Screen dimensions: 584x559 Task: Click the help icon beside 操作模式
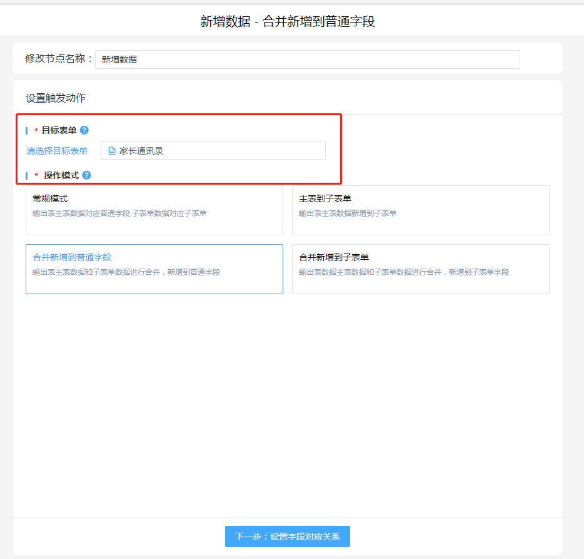(x=87, y=175)
